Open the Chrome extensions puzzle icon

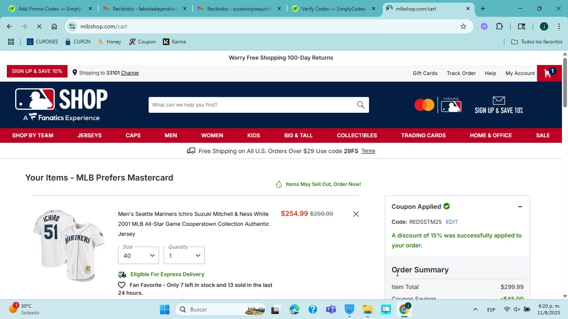499,26
